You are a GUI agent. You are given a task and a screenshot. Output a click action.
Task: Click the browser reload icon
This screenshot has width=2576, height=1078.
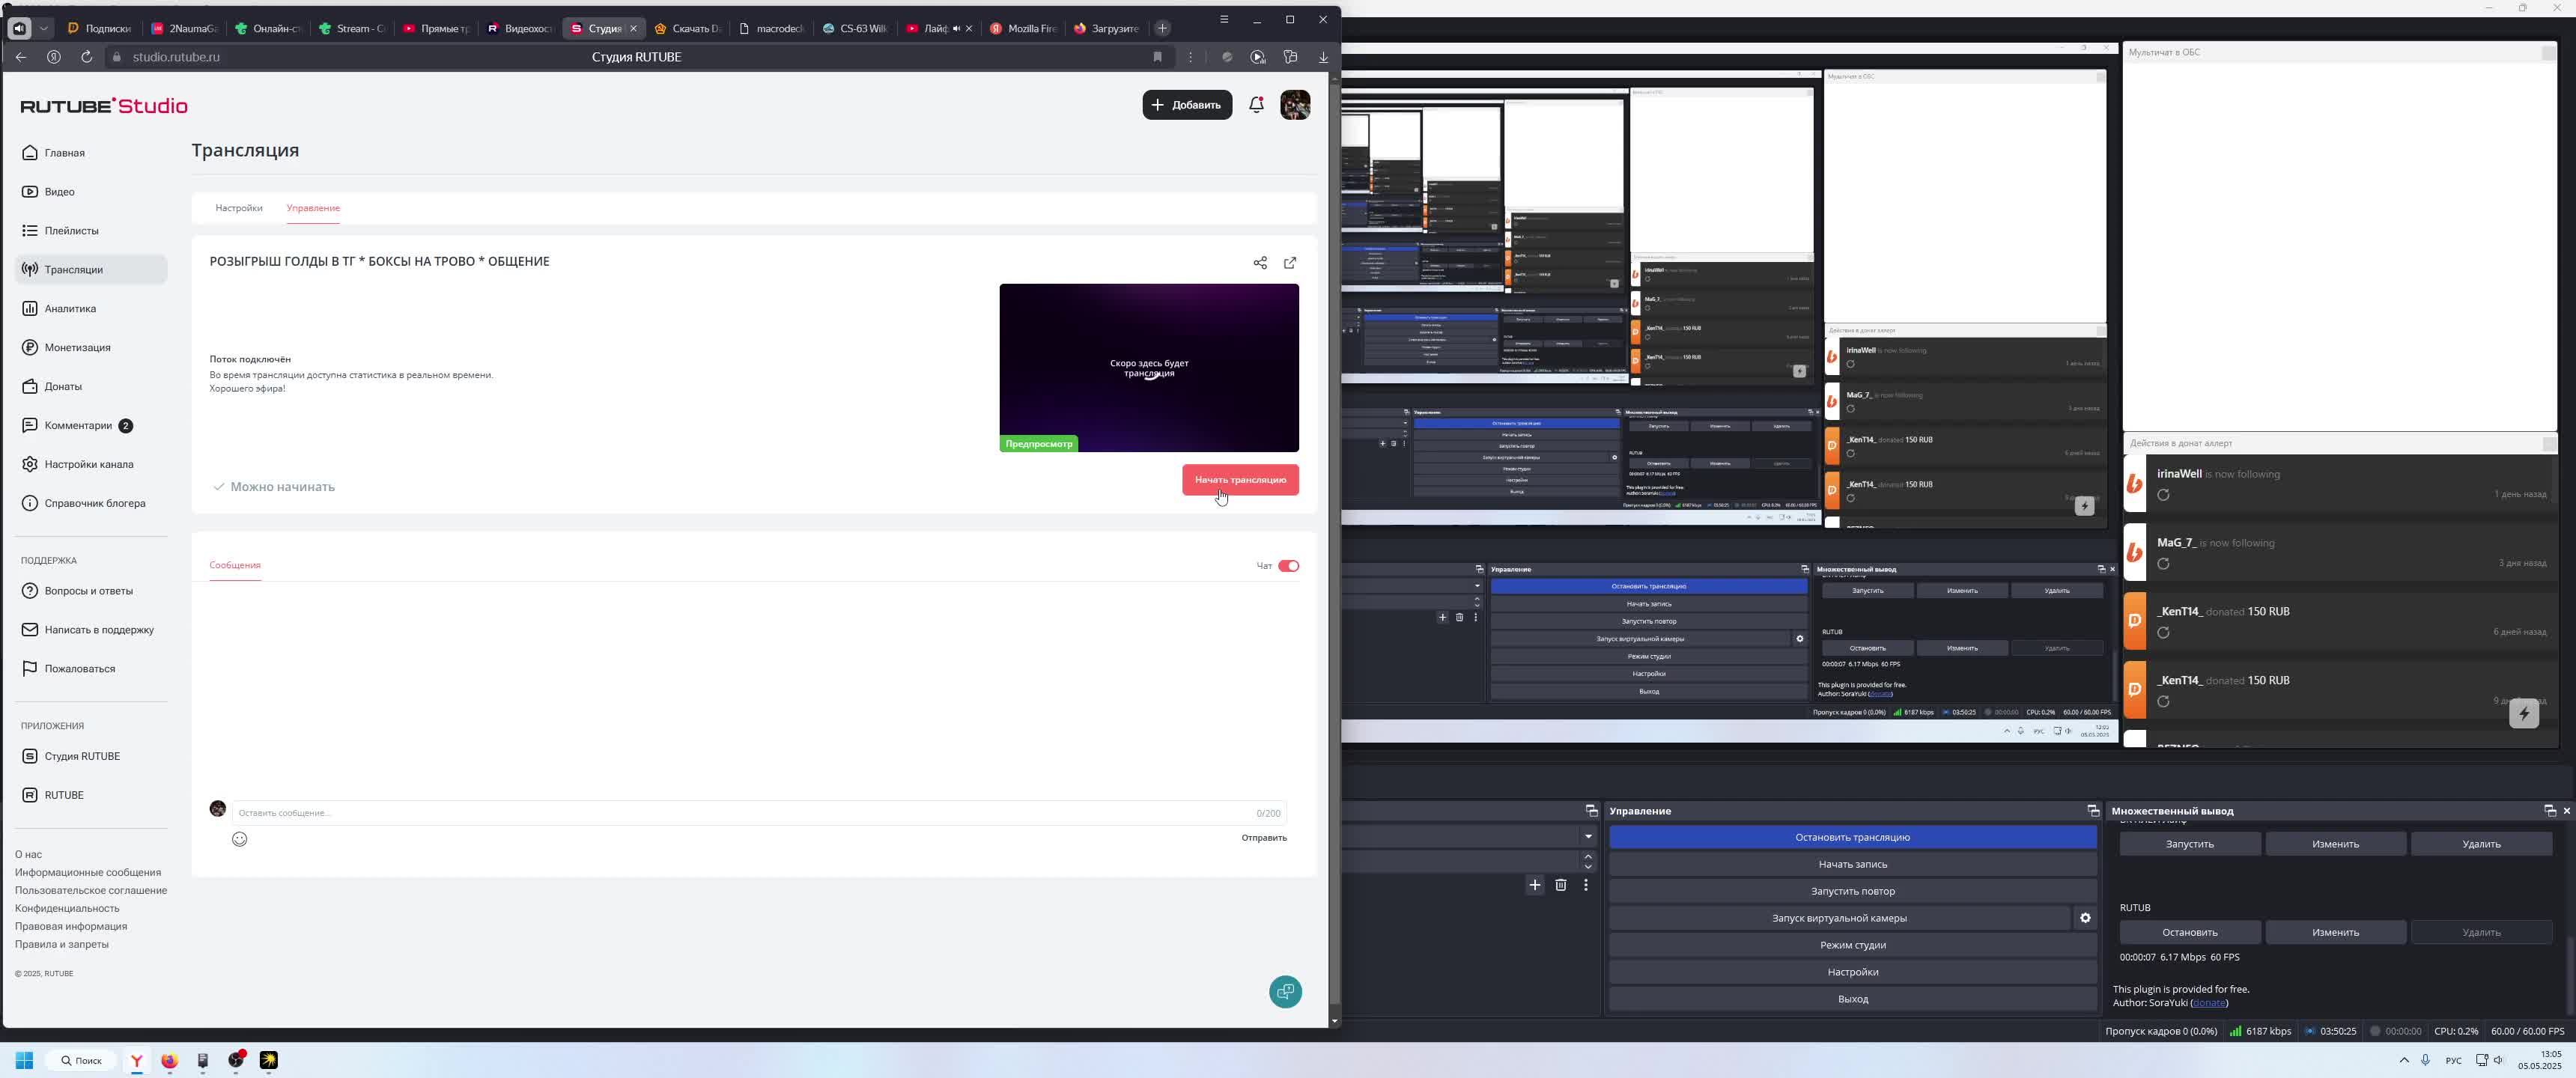(x=87, y=57)
